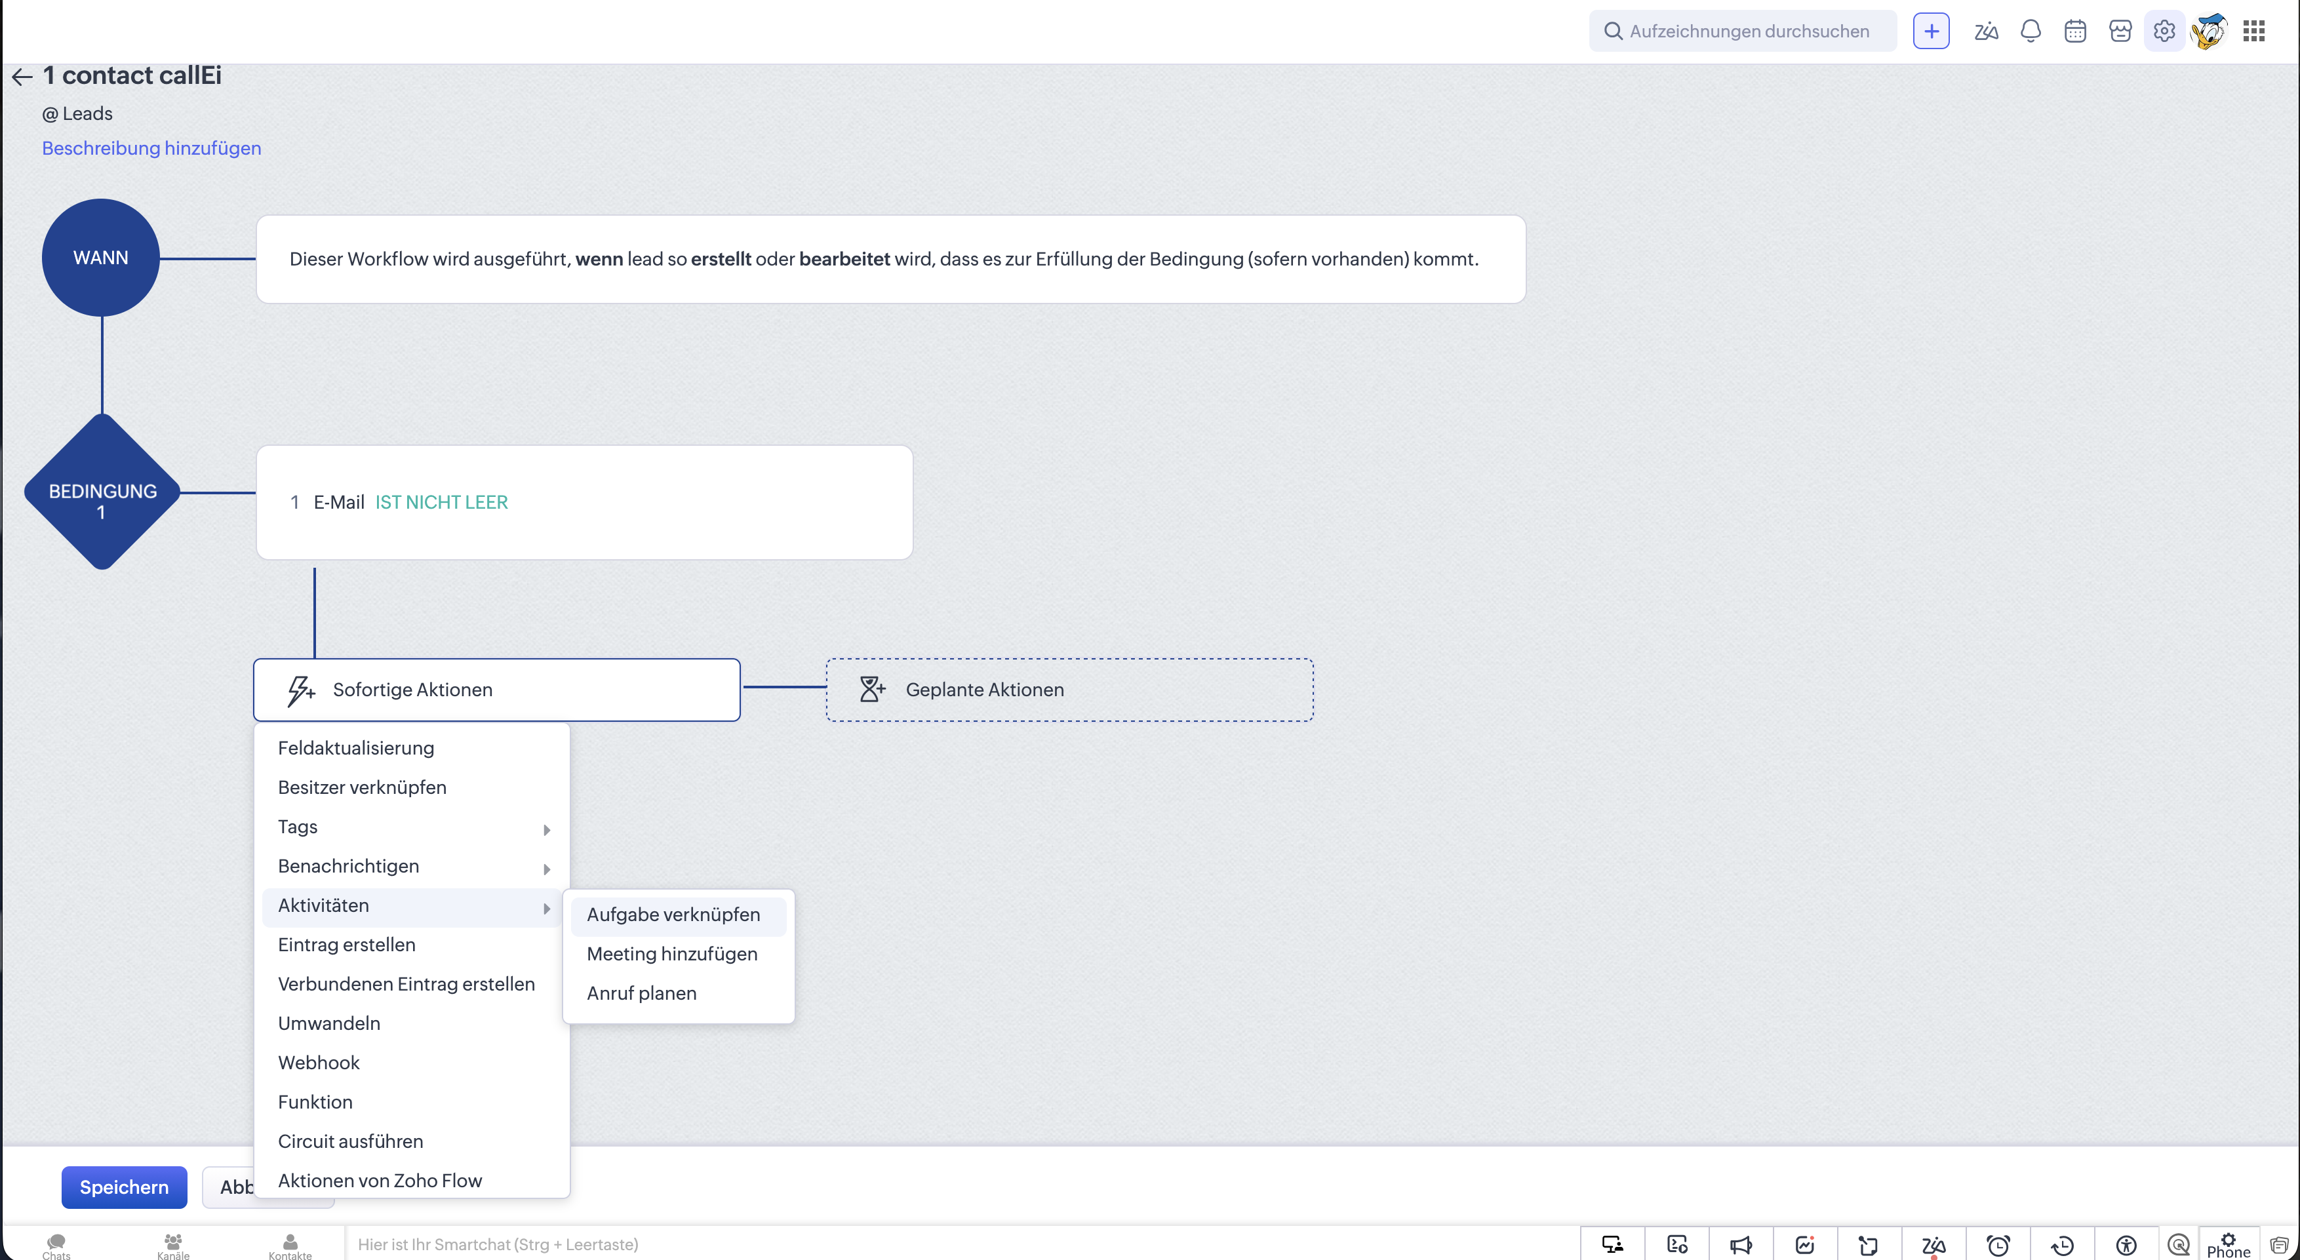Expand the Aktivitäten submenu arrow
This screenshot has width=2300, height=1260.
click(546, 908)
